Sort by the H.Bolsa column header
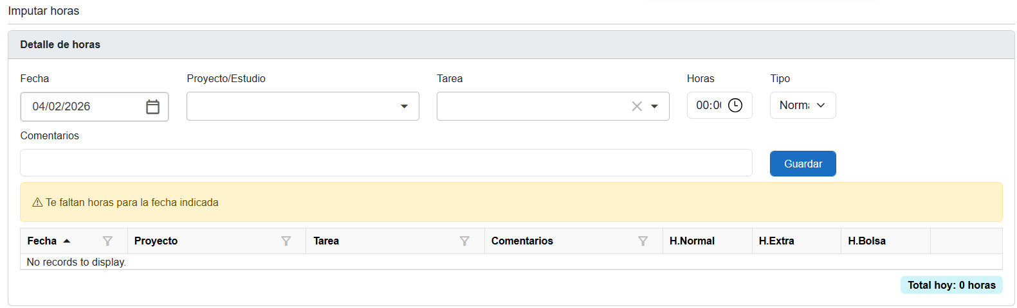Screen dimensions: 1017x308 click(x=866, y=241)
